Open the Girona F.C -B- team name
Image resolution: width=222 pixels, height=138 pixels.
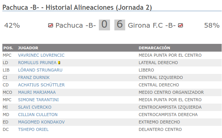(x=151, y=25)
